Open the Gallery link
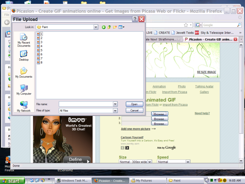245x184 pixels. click(x=204, y=92)
